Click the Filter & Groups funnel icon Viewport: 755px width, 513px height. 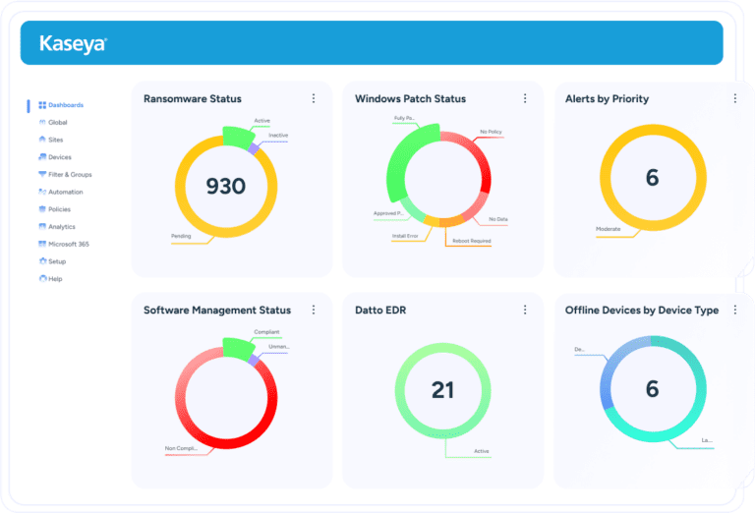tap(42, 175)
